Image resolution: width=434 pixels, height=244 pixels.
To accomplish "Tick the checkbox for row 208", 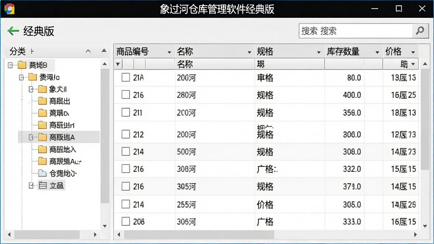I will (125, 221).
